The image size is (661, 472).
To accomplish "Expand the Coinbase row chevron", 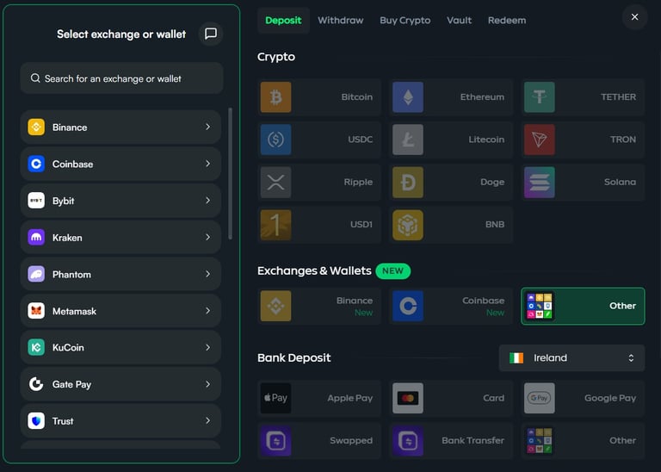I will [207, 164].
